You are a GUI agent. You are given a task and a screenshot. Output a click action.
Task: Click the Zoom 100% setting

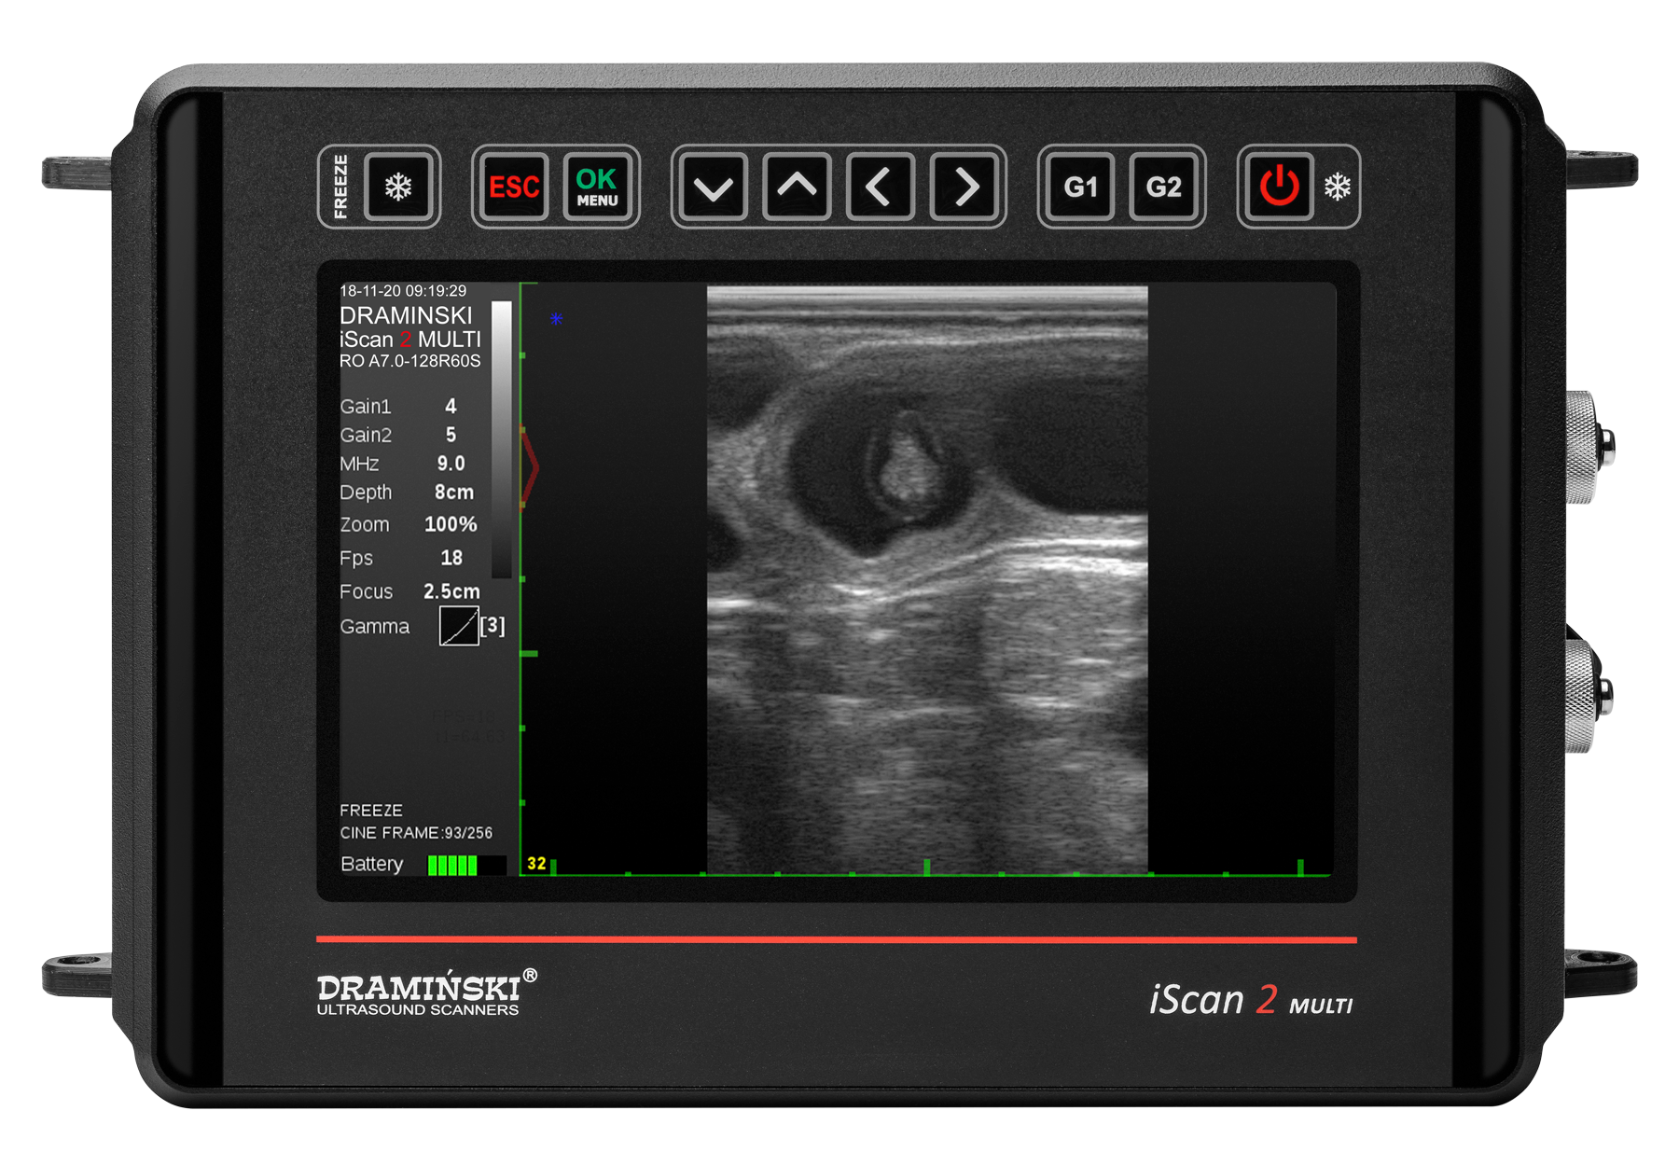tap(410, 524)
